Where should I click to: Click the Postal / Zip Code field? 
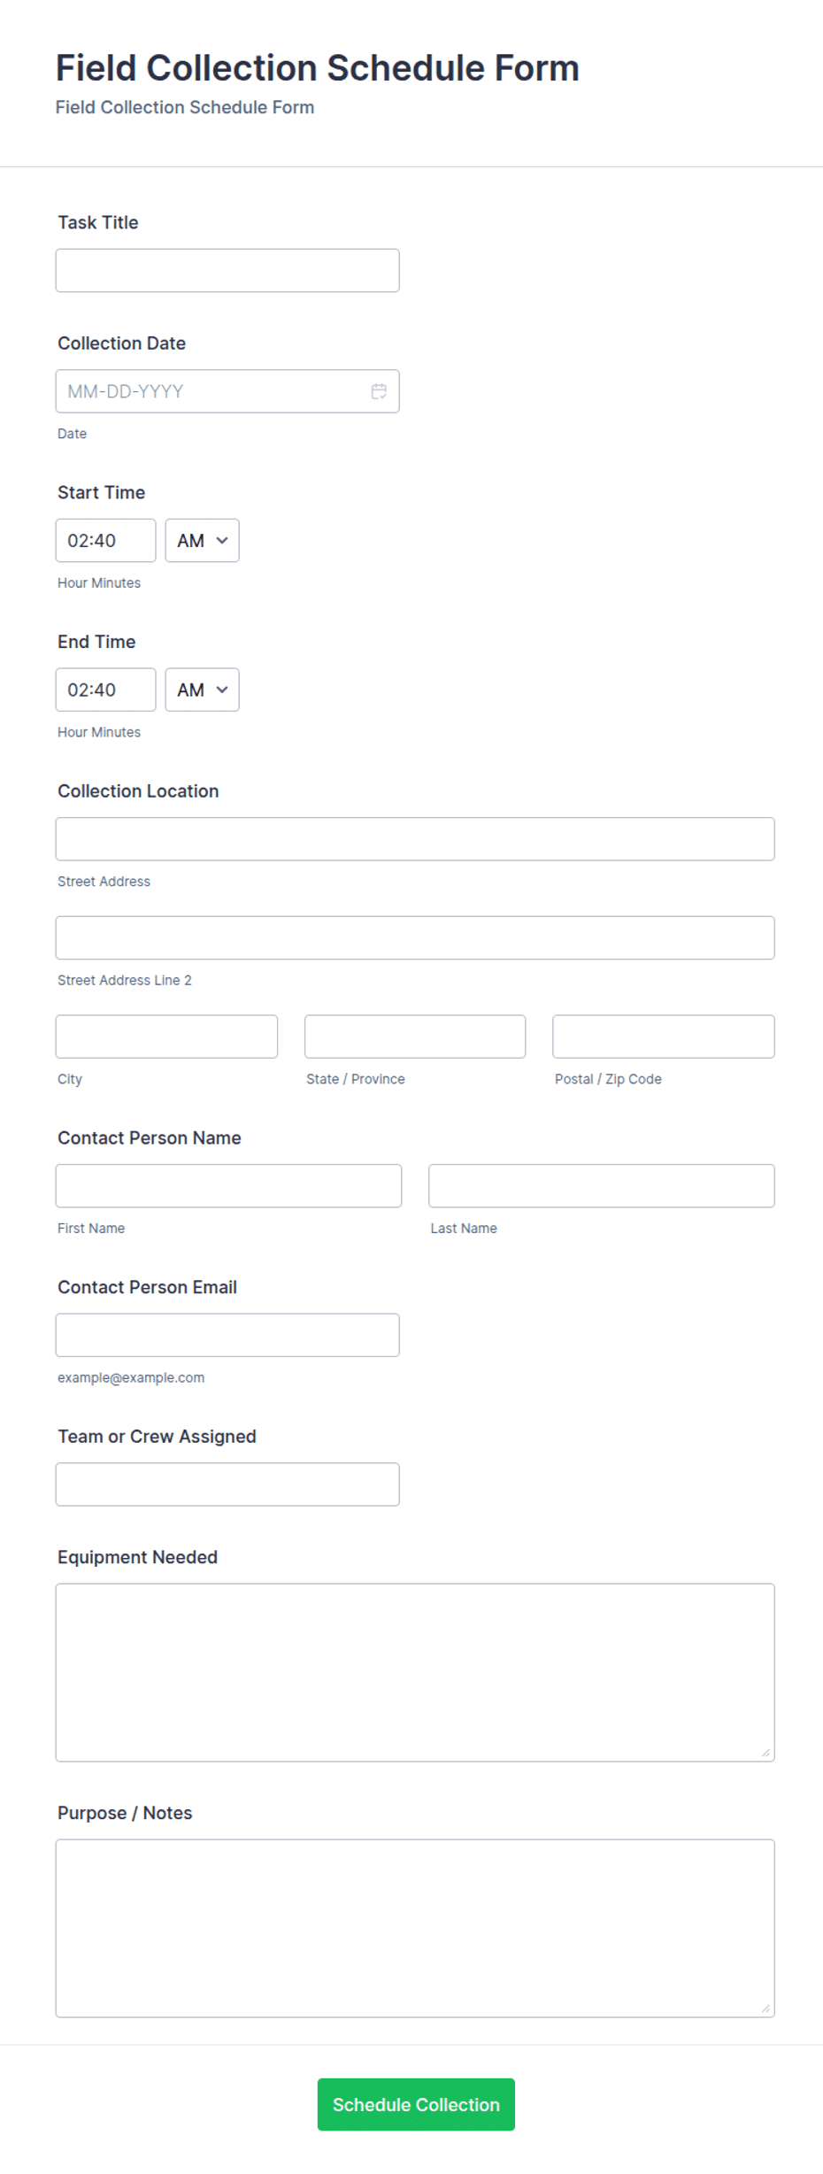[x=664, y=1037]
